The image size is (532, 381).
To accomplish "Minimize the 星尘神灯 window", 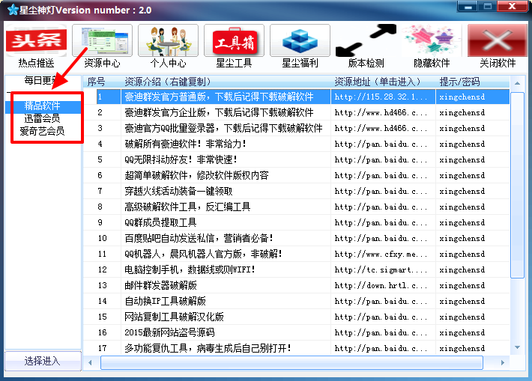I will (468, 6).
